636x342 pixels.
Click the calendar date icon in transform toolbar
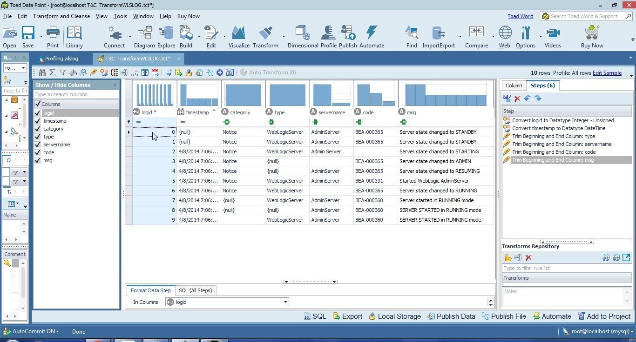pyautogui.click(x=155, y=72)
